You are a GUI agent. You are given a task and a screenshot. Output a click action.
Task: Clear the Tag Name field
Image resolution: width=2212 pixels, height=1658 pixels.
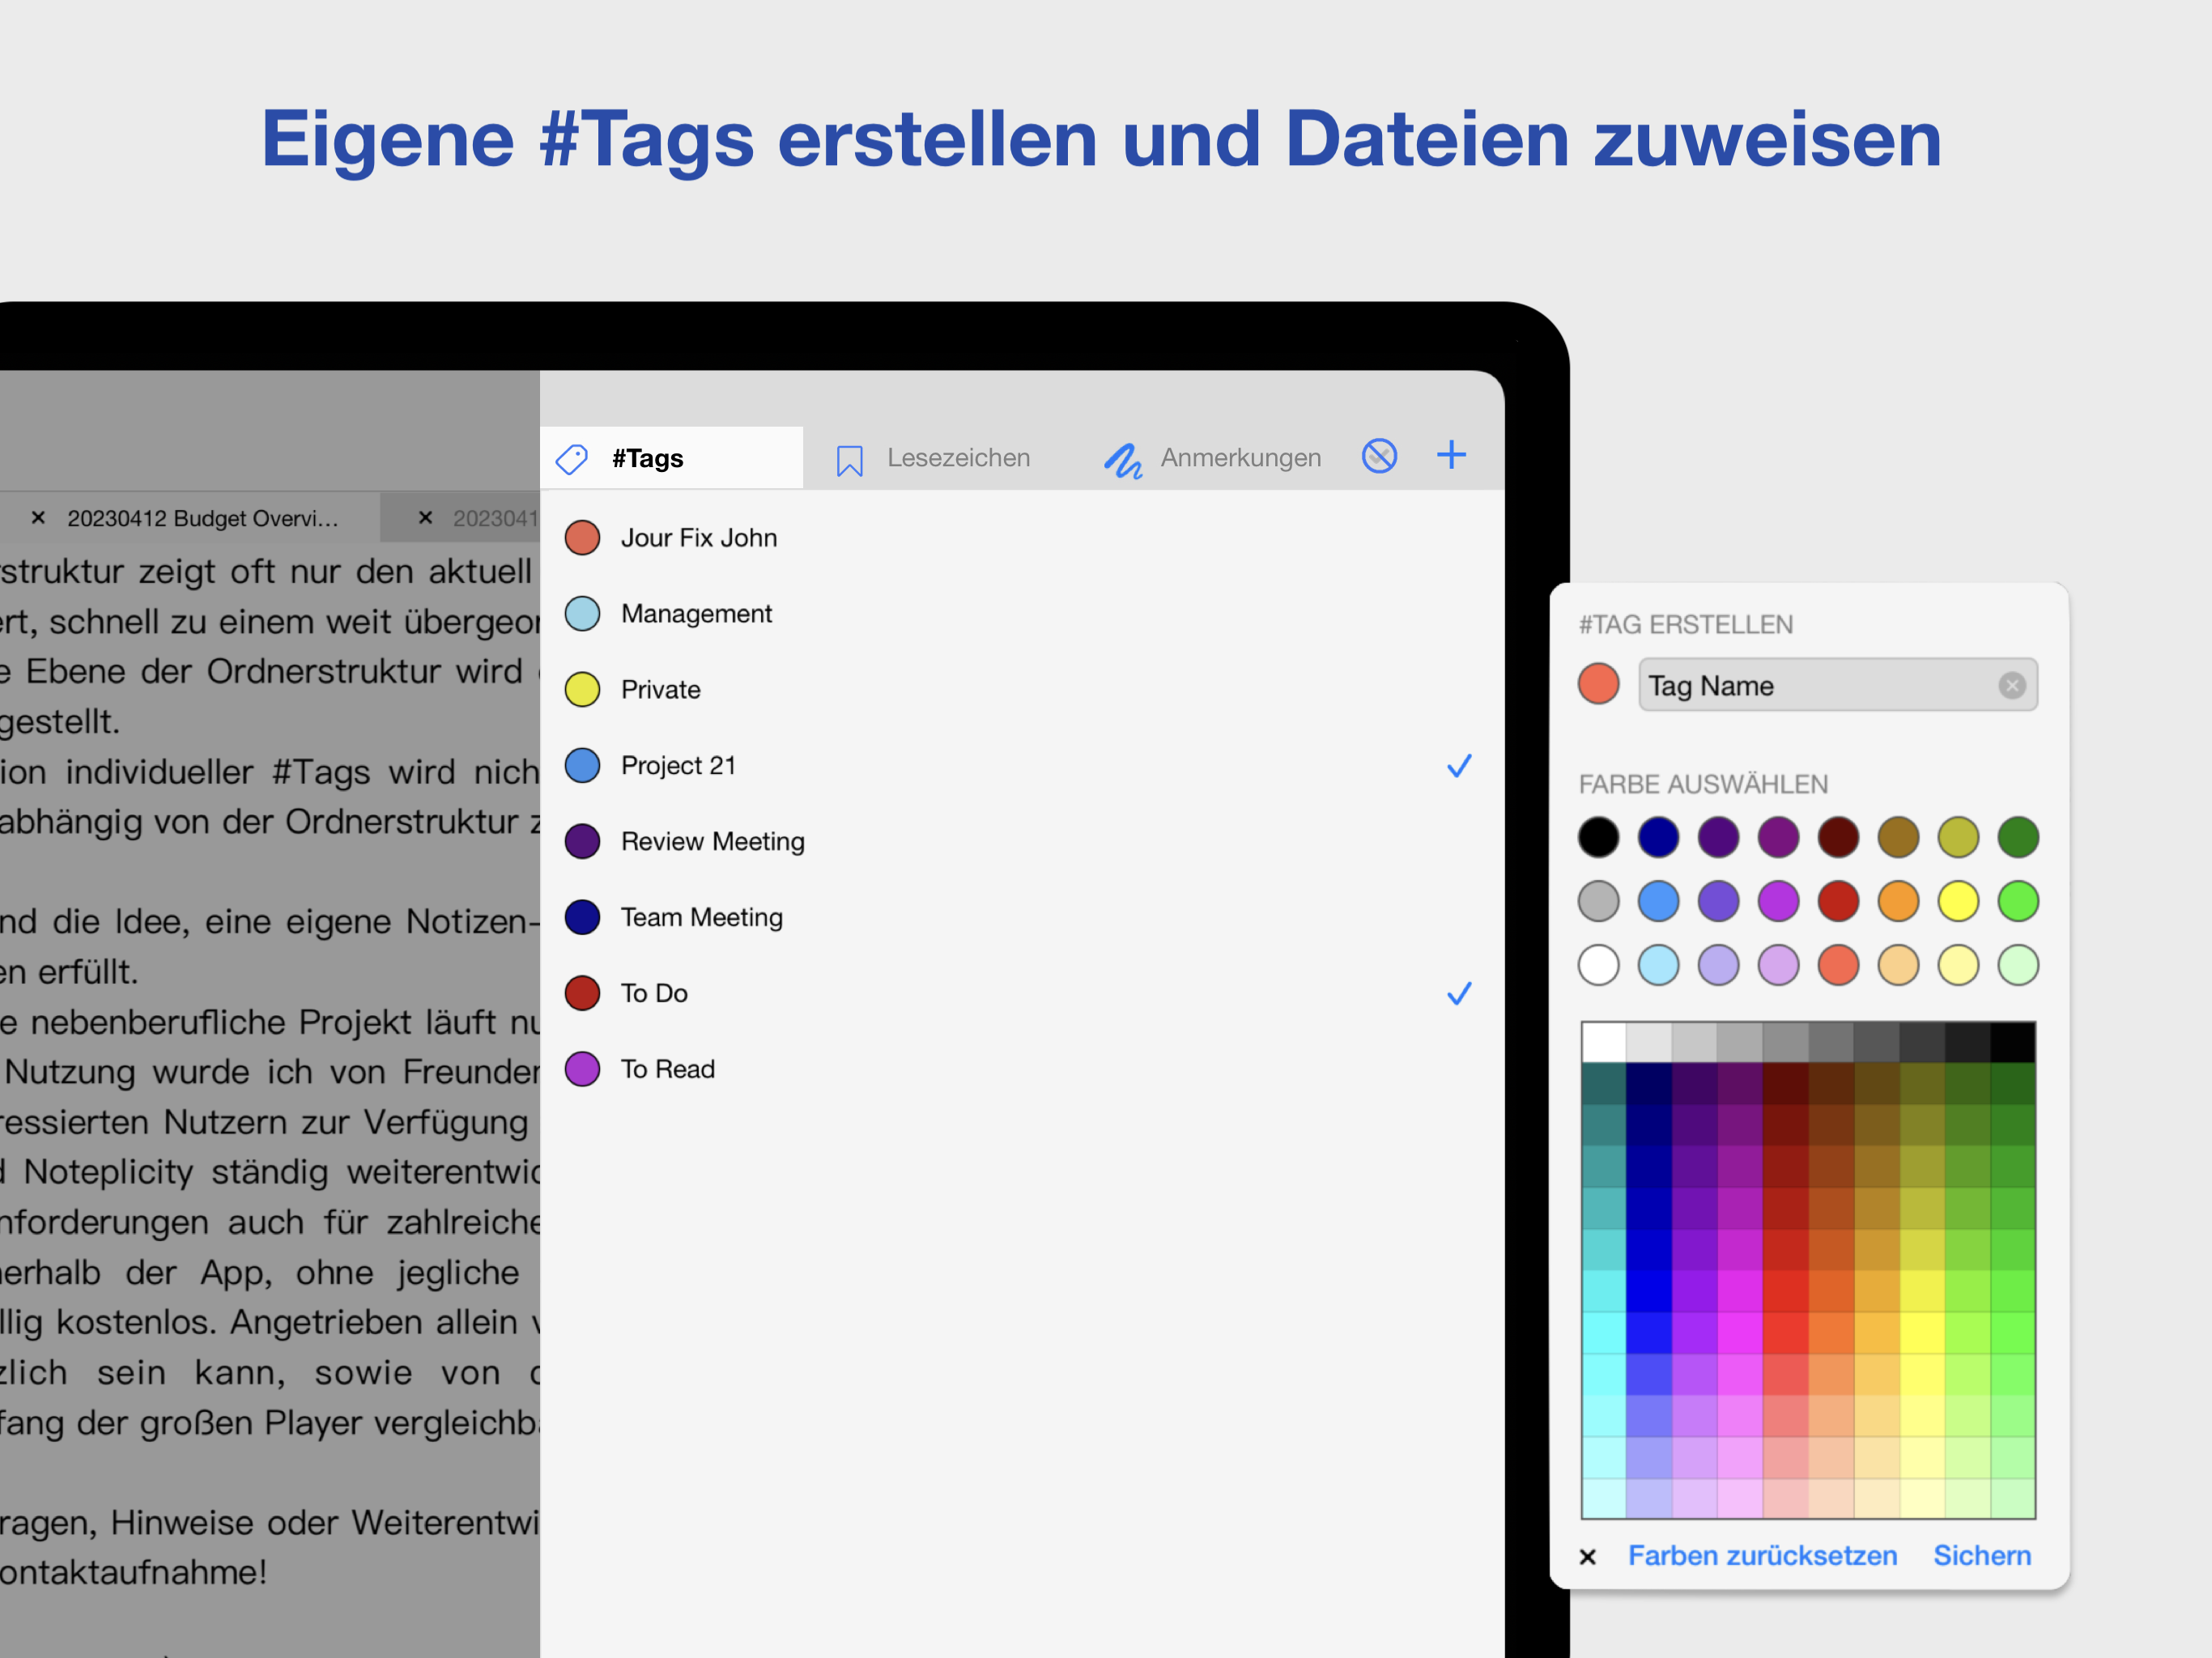tap(2012, 685)
